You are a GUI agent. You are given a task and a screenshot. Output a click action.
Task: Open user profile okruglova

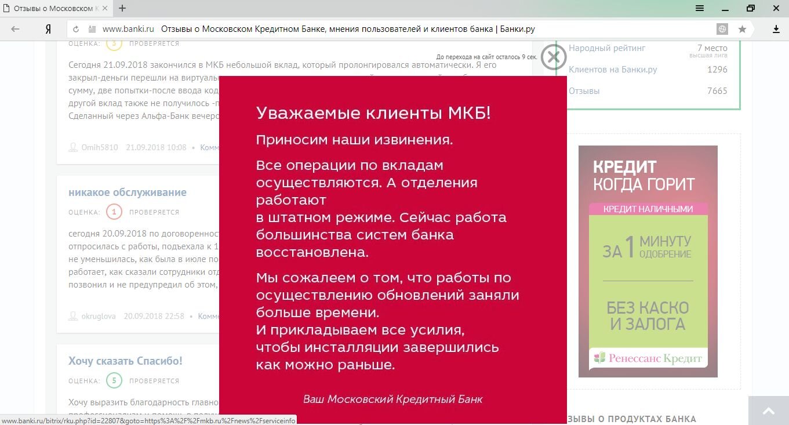point(98,317)
